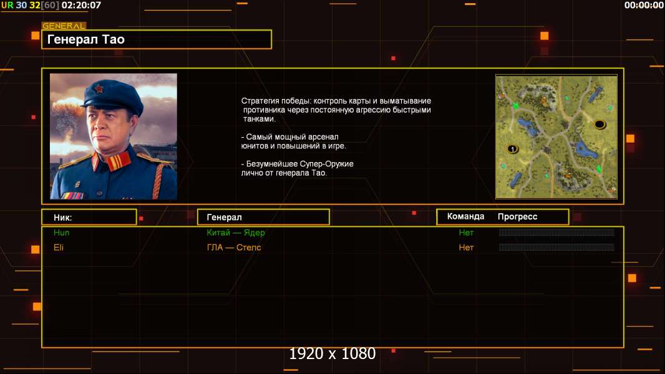Click the "Прогресс" column label
The width and height of the screenshot is (665, 374).
click(517, 216)
